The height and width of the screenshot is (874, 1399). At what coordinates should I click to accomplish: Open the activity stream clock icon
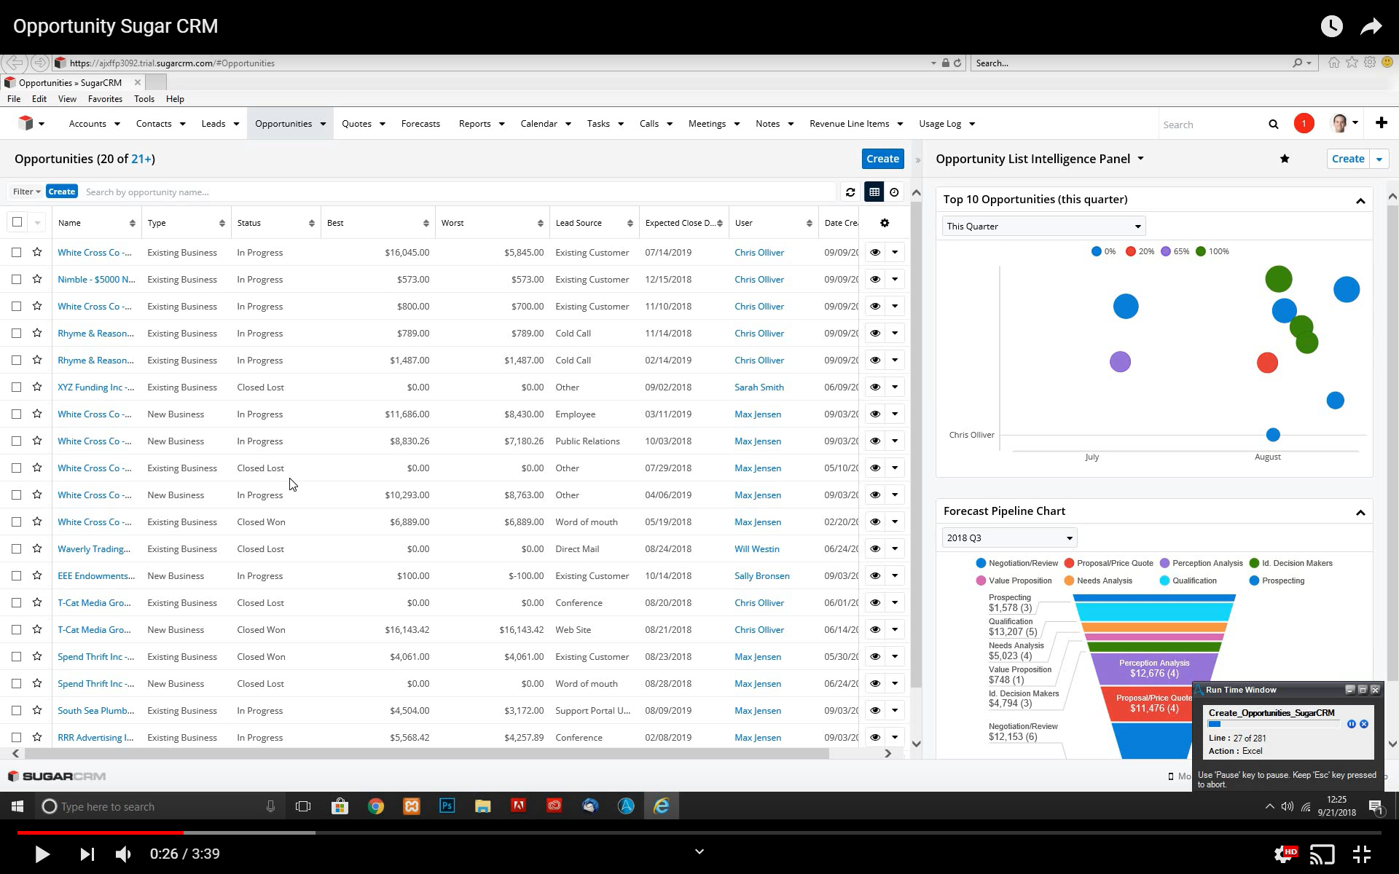[894, 192]
